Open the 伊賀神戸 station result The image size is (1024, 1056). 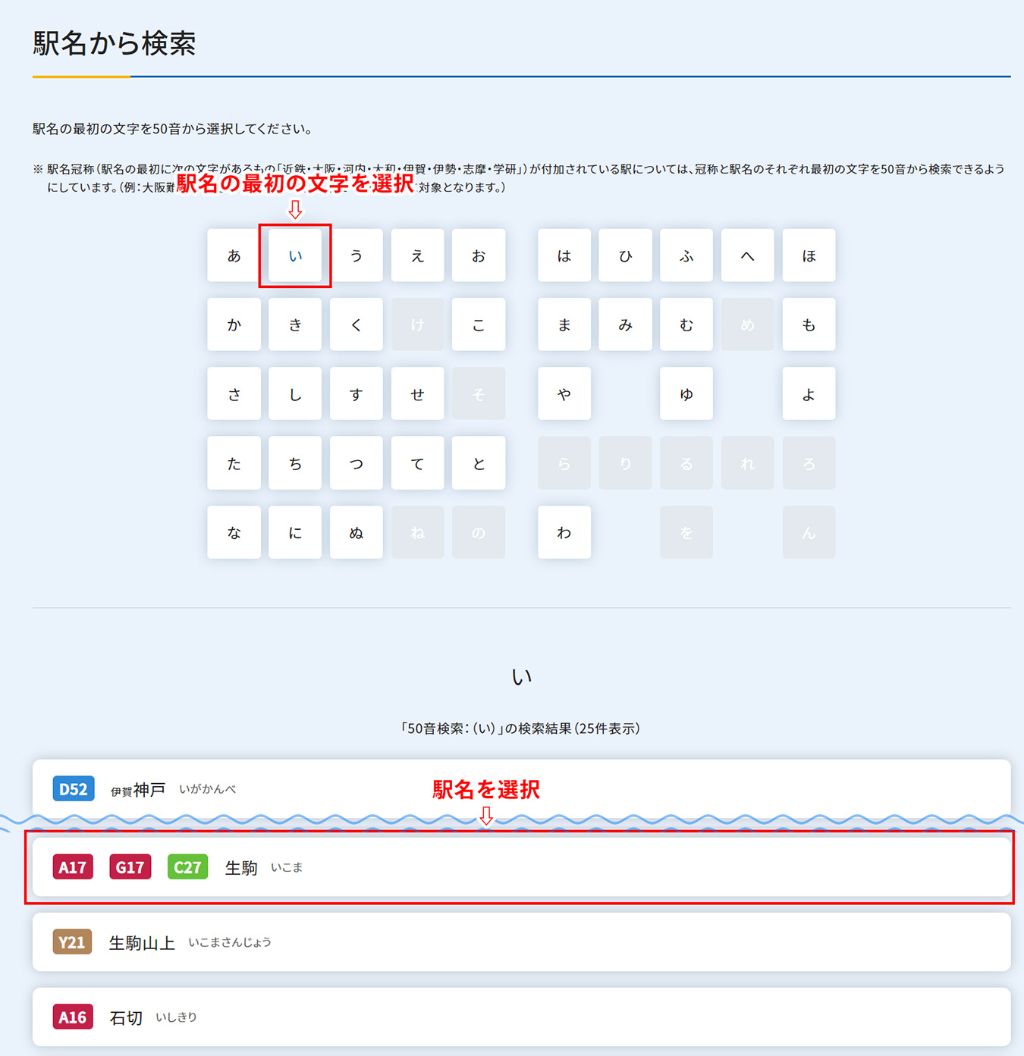522,788
